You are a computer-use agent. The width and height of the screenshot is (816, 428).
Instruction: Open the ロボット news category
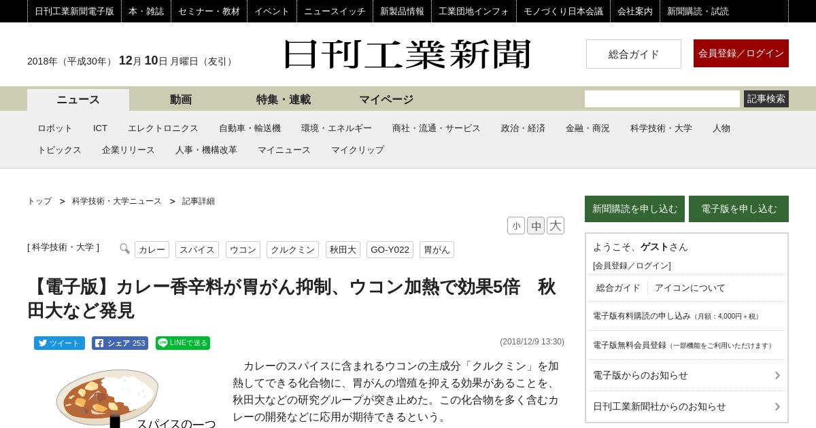point(55,128)
